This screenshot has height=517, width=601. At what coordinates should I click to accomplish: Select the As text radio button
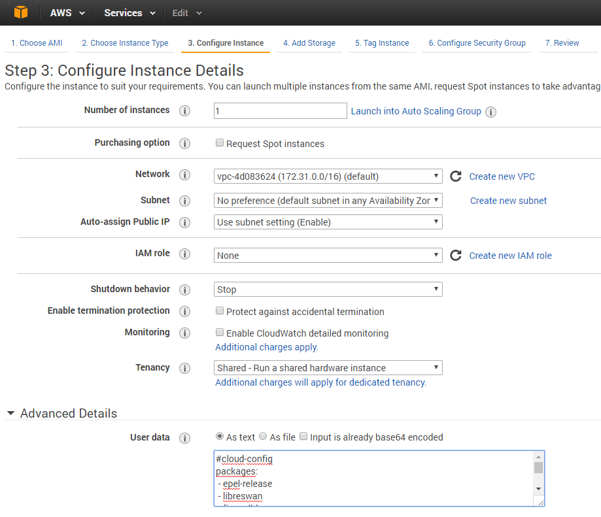click(220, 436)
